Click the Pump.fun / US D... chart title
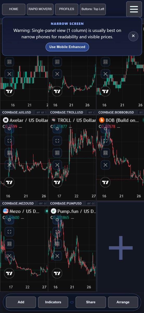Viewport: 144px width, 313px height. point(77,211)
